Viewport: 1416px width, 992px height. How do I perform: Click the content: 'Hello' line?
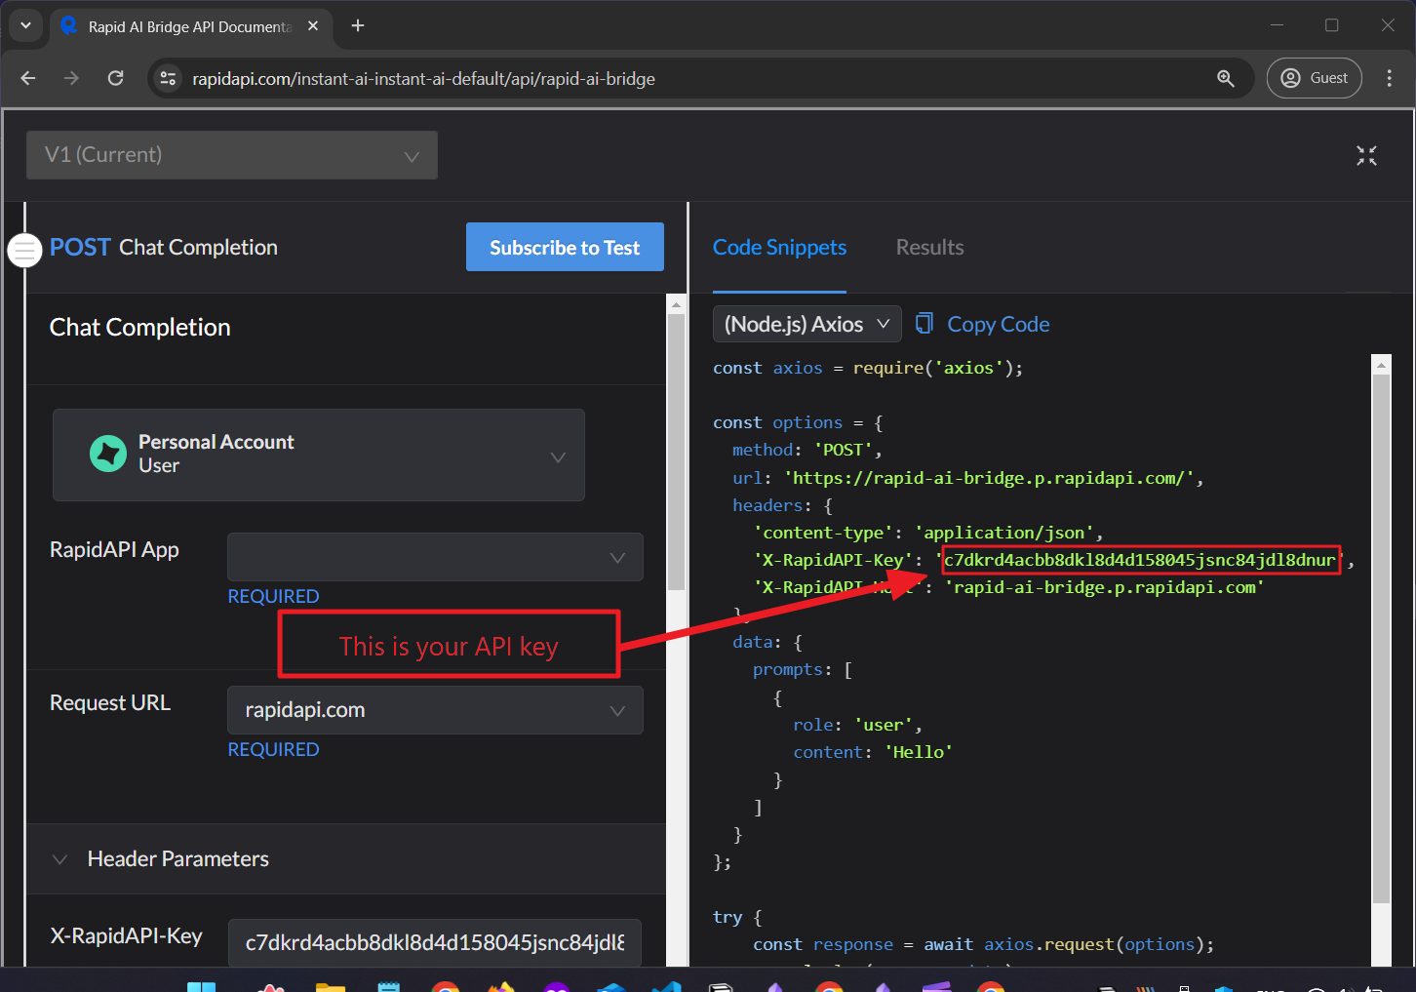point(873,752)
